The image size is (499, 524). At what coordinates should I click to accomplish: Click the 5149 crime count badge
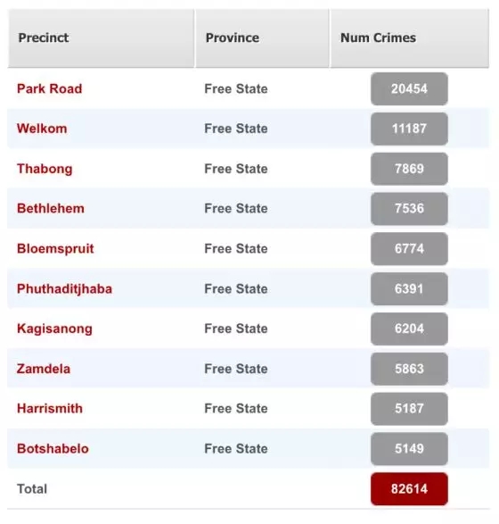pyautogui.click(x=409, y=449)
